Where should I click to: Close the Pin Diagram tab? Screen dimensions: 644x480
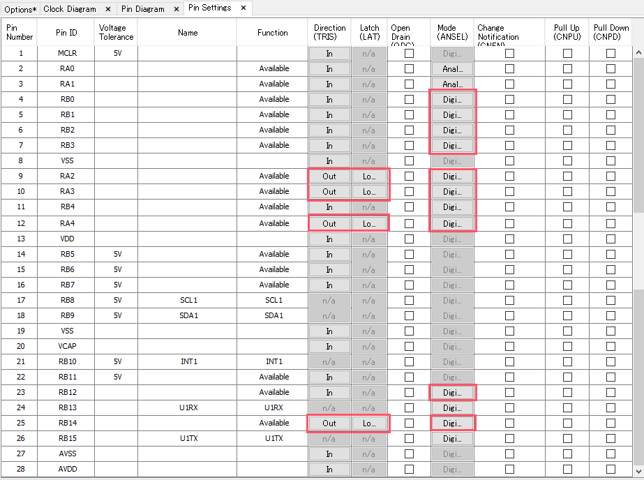pyautogui.click(x=176, y=9)
